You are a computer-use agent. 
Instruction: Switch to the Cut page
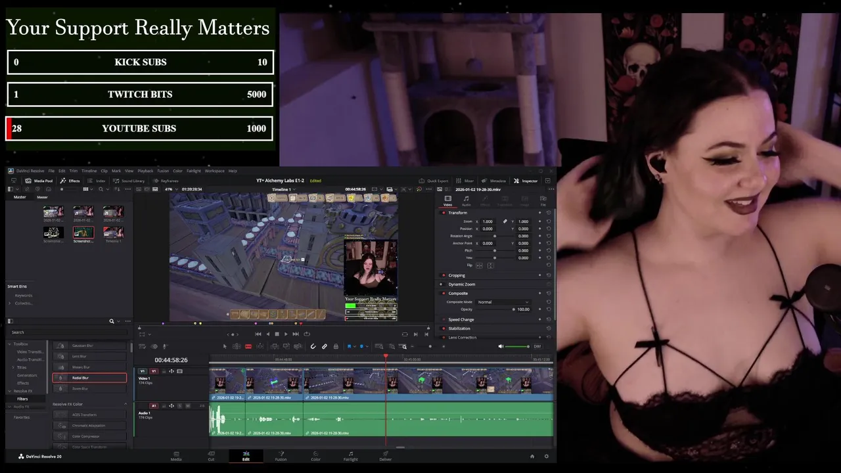[211, 455]
